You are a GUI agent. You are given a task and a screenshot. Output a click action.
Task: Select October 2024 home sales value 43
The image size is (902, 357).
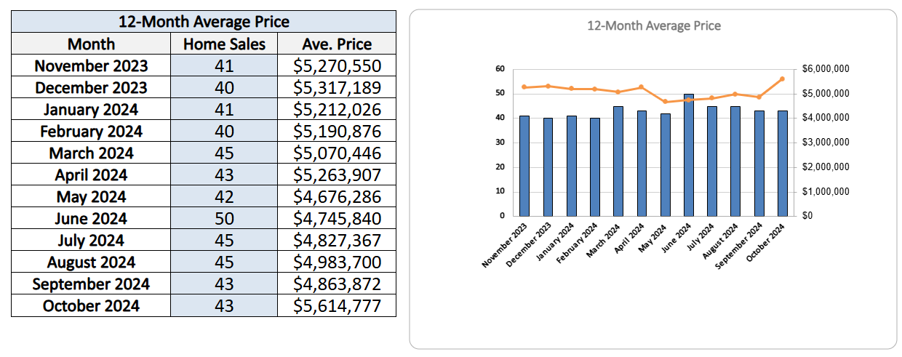(x=224, y=305)
